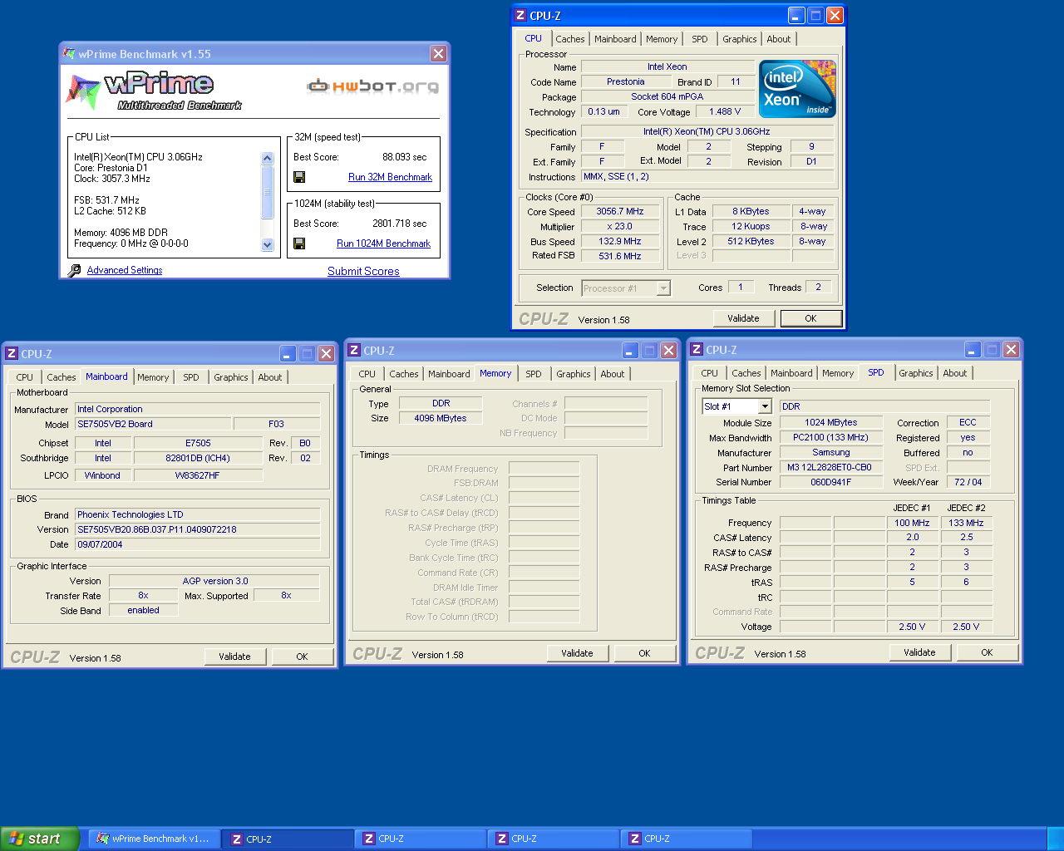Minimize the top CPU-Z CPU window
The image size is (1064, 851).
pos(796,15)
